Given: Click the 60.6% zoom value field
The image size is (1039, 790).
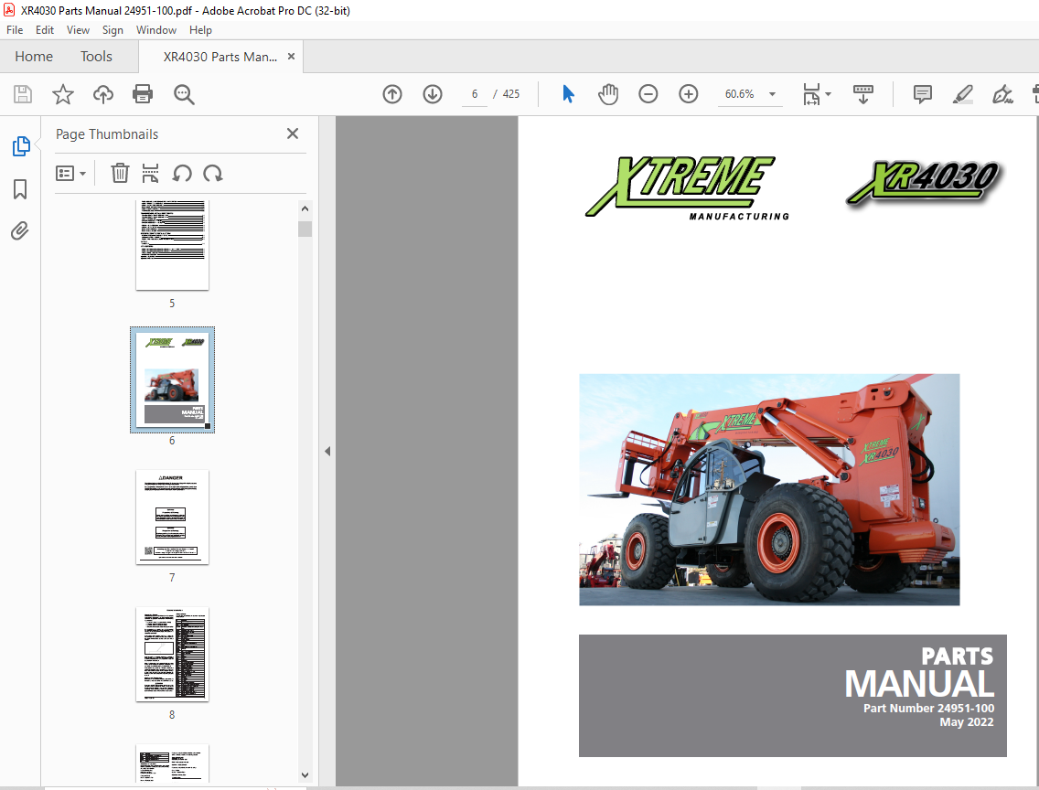Looking at the screenshot, I should tap(740, 94).
